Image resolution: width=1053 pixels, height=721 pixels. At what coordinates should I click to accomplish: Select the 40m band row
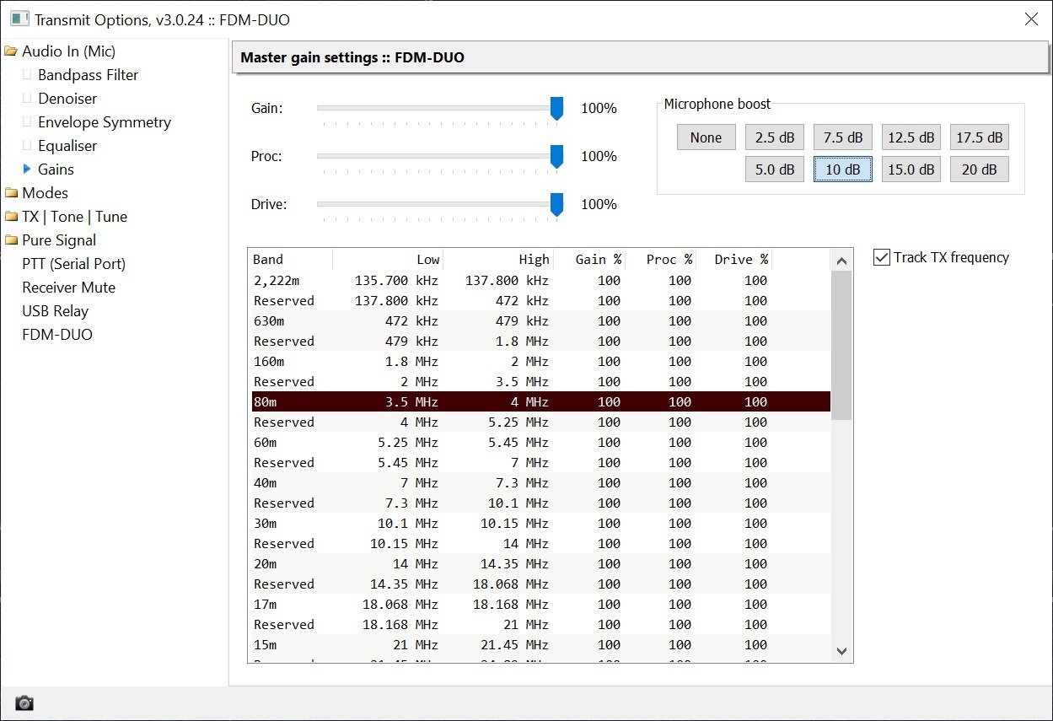[x=540, y=483]
